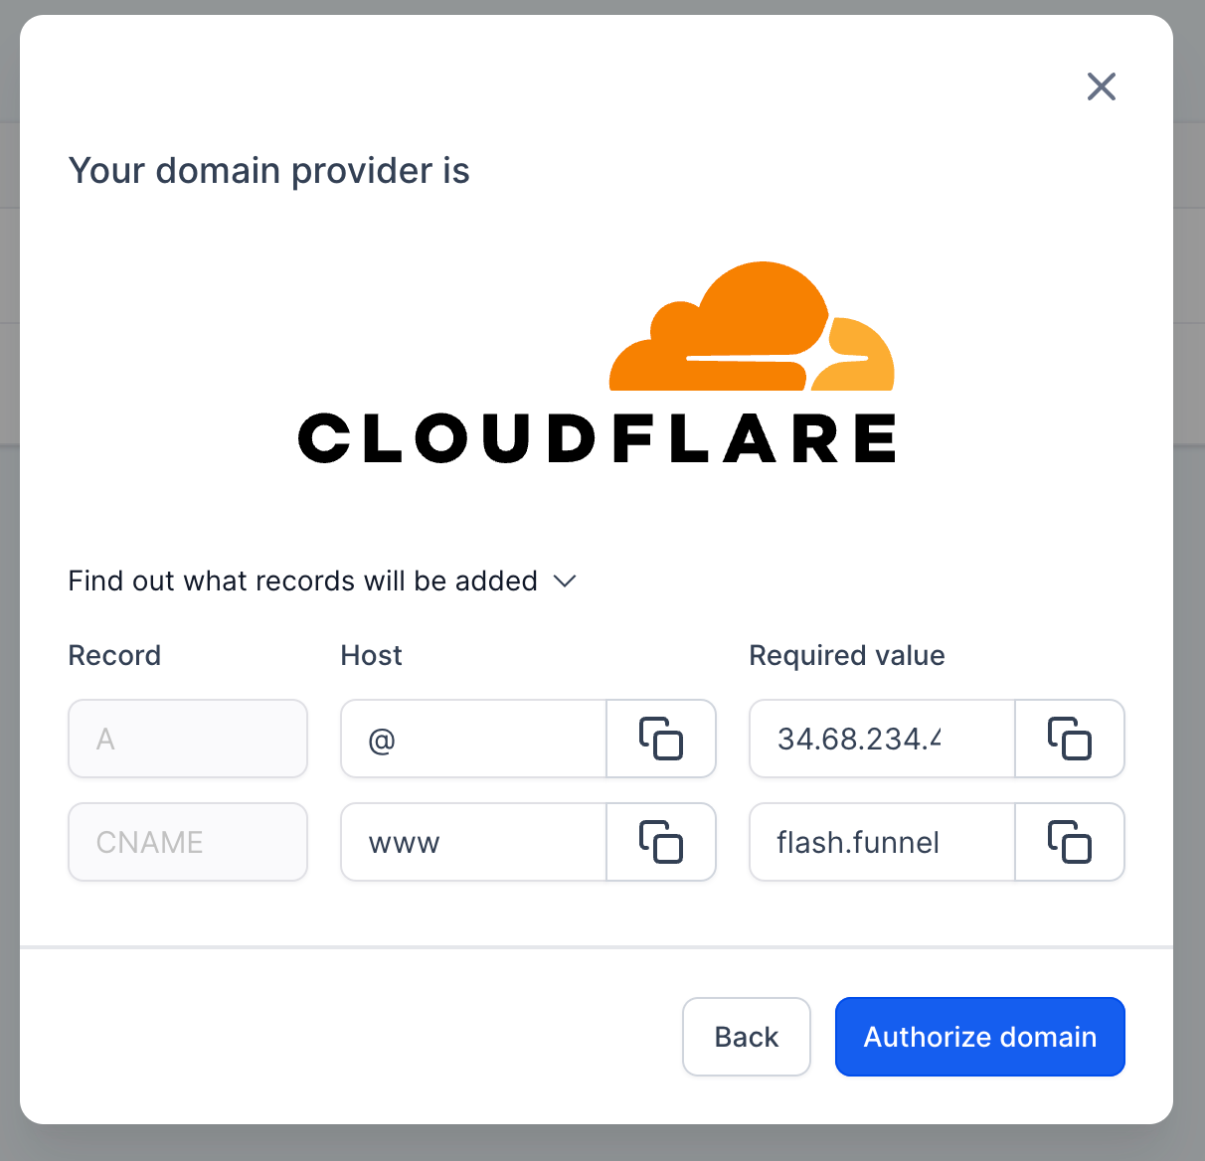
Task: Focus the www host input field
Action: point(473,842)
